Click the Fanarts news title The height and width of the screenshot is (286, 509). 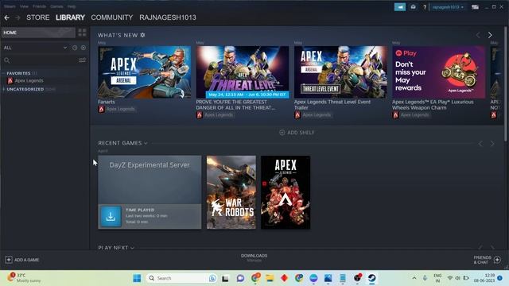coord(107,102)
